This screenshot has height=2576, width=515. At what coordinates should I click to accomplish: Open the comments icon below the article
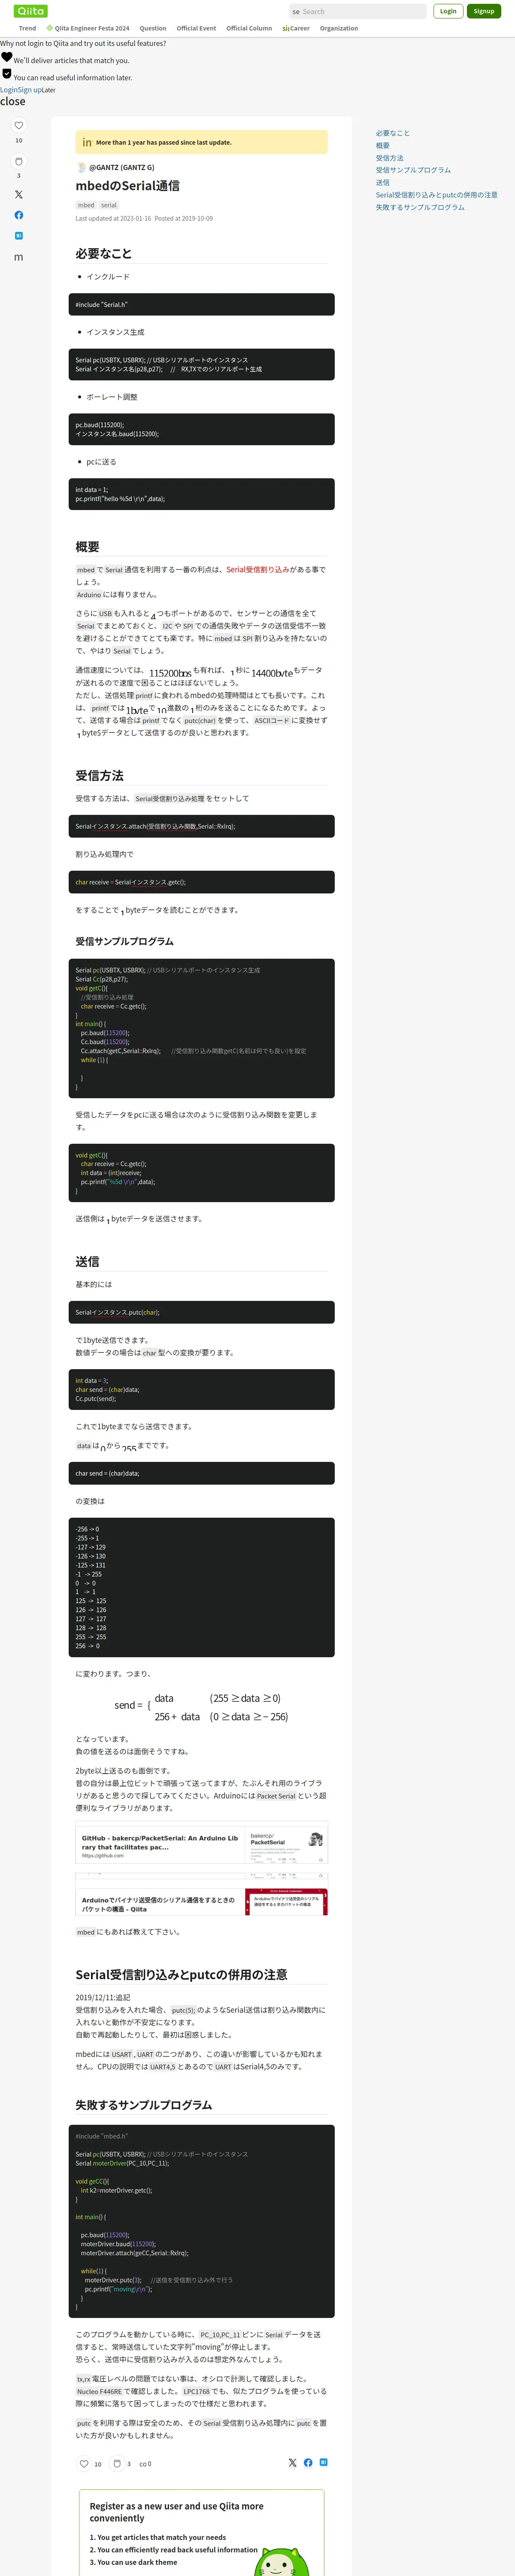point(142,2463)
